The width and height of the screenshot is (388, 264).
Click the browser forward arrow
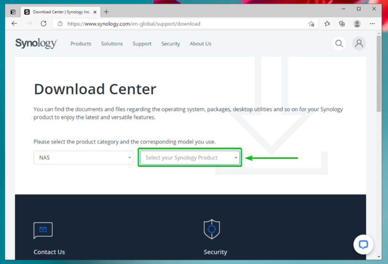coord(29,24)
